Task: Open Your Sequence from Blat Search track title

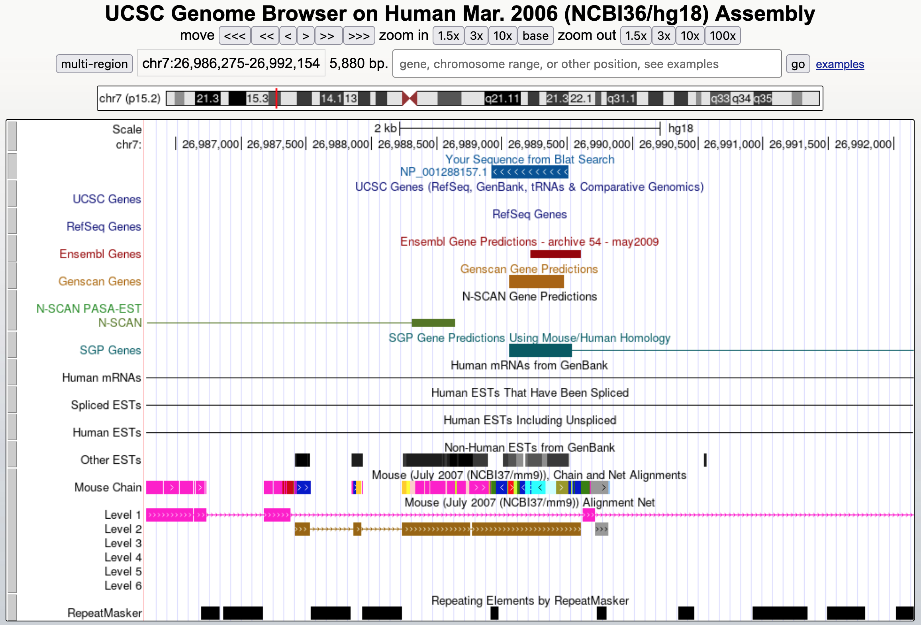Action: click(x=529, y=159)
